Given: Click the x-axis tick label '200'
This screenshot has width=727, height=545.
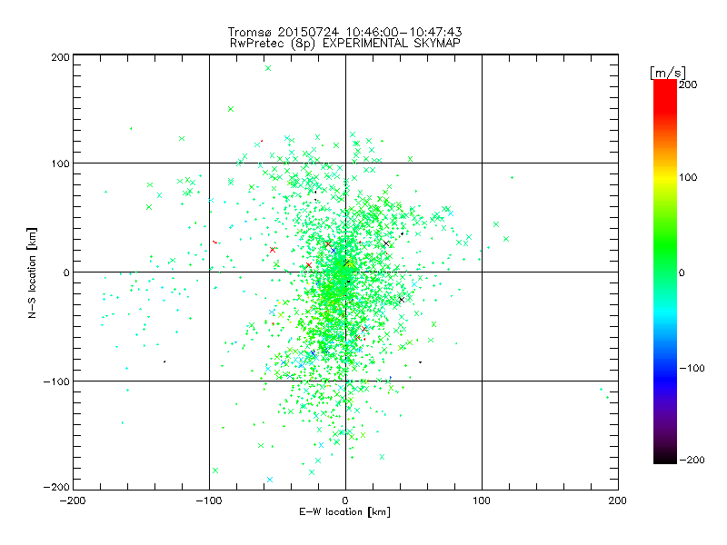Looking at the screenshot, I should pyautogui.click(x=618, y=500).
